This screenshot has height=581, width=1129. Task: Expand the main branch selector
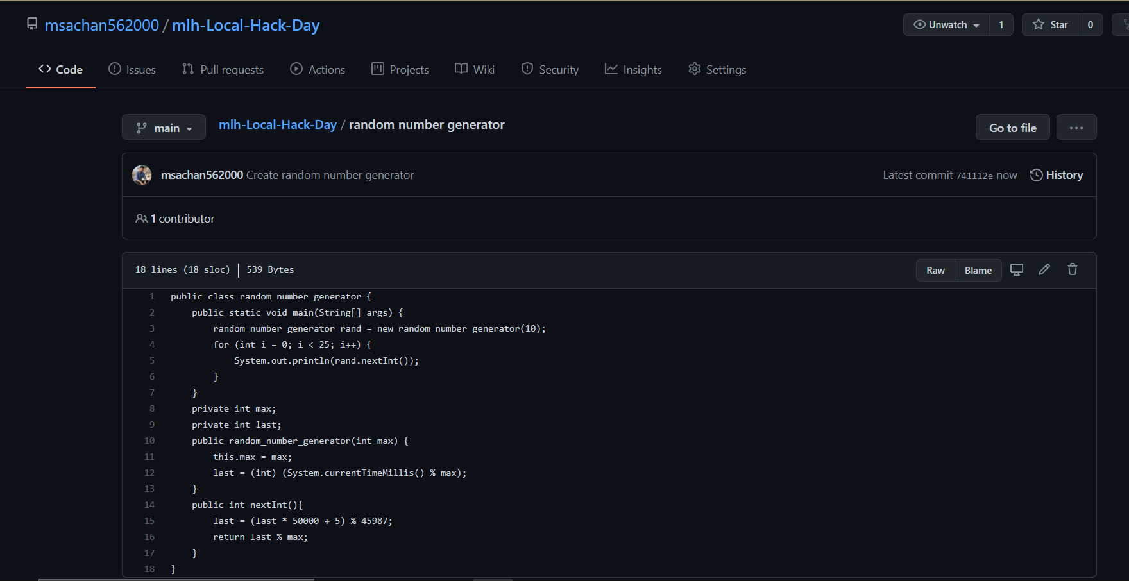[x=164, y=128]
